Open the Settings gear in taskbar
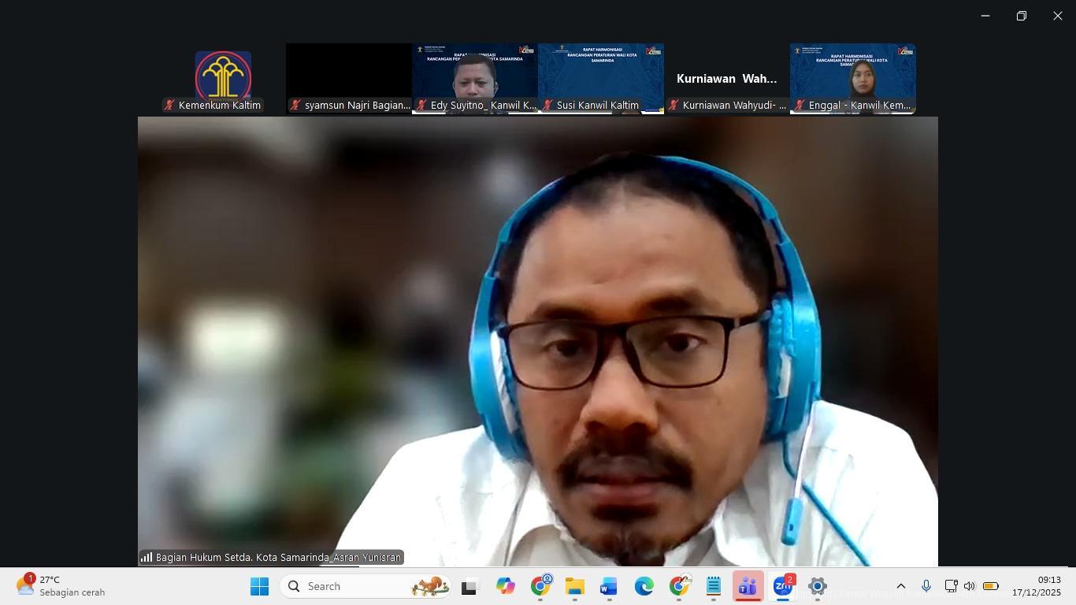Image resolution: width=1076 pixels, height=605 pixels. (x=818, y=586)
